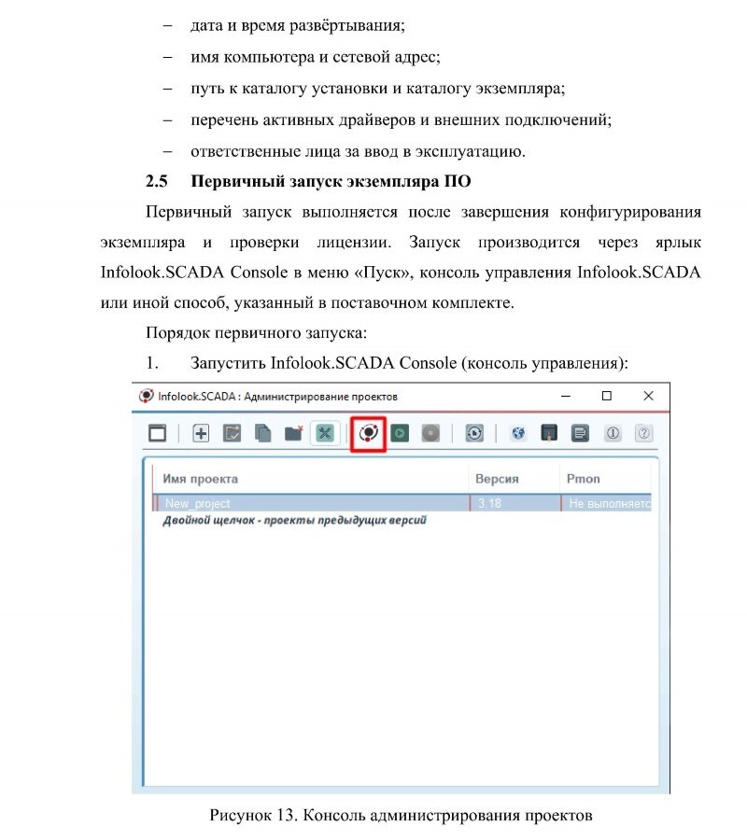Maximize the Infolook.SCADA window
747x840 pixels.
click(x=607, y=396)
